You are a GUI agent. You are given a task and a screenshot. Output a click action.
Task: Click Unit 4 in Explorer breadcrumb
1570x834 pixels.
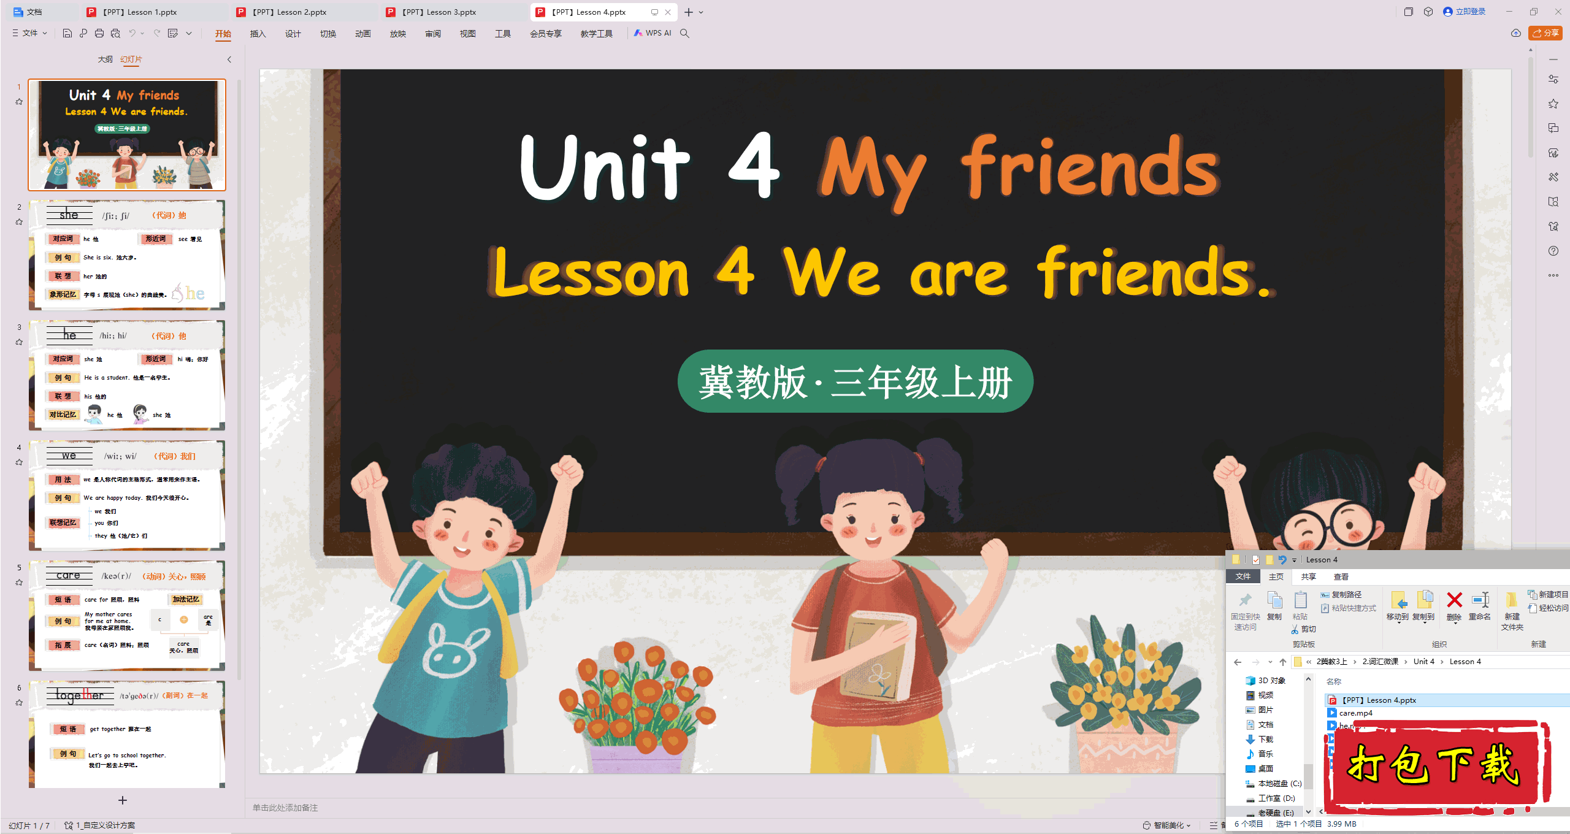pos(1423,662)
